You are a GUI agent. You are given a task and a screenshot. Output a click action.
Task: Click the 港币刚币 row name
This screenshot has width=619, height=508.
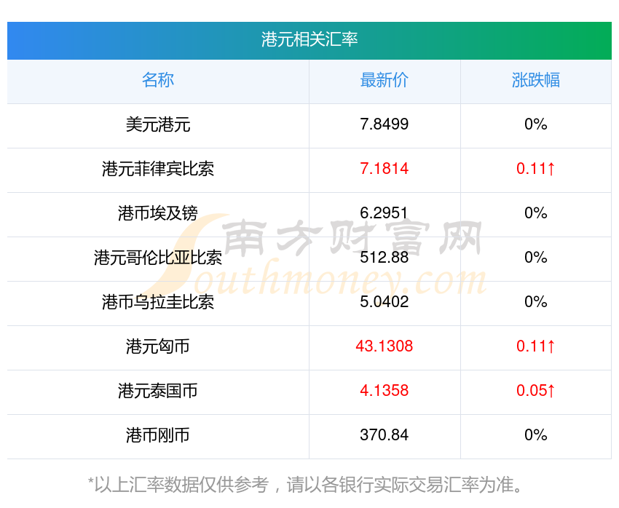(158, 435)
